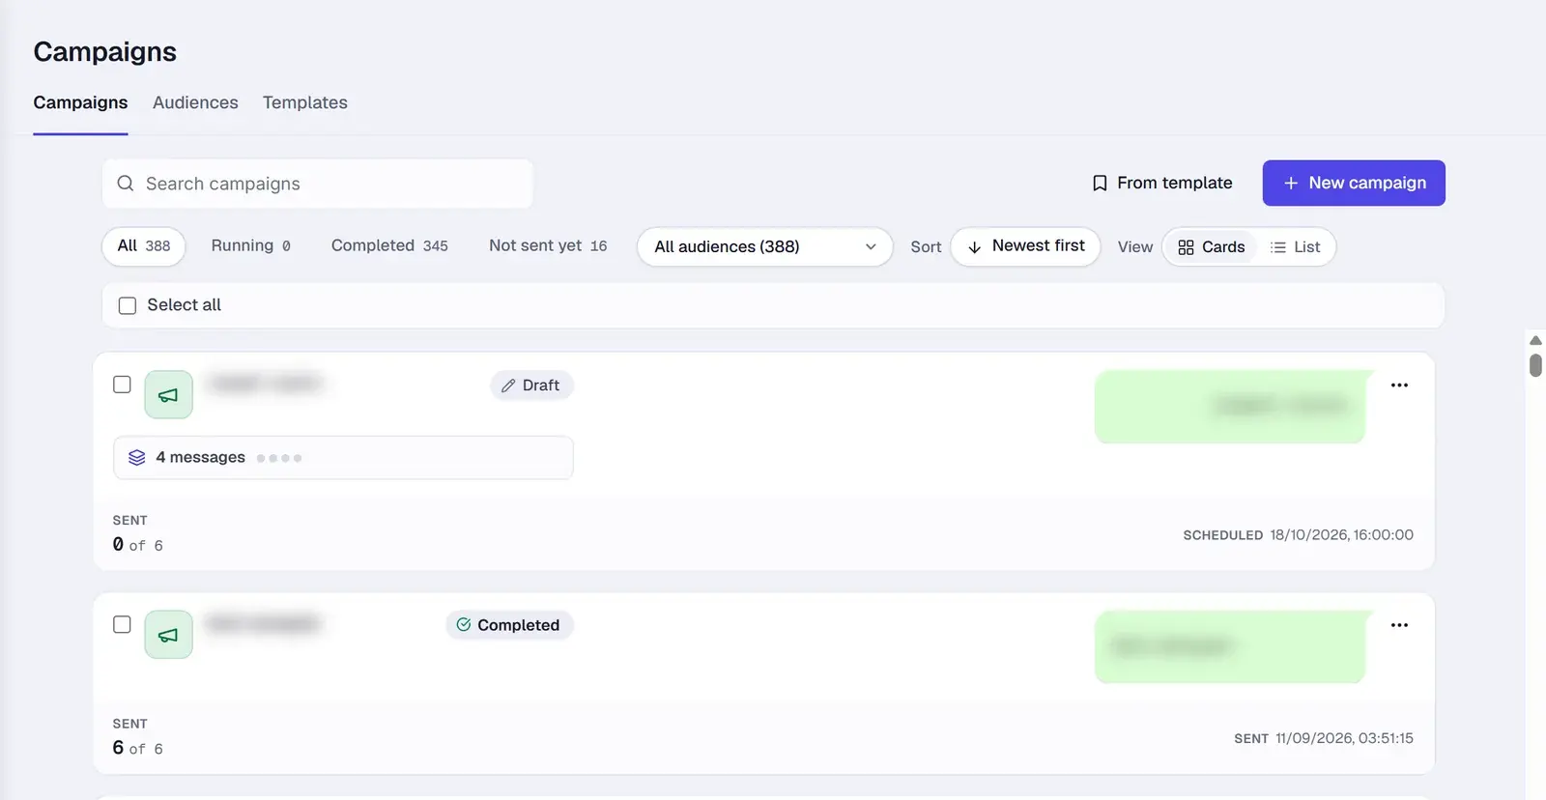Click the search magnifier icon
Image resolution: width=1546 pixels, height=800 pixels.
[126, 184]
